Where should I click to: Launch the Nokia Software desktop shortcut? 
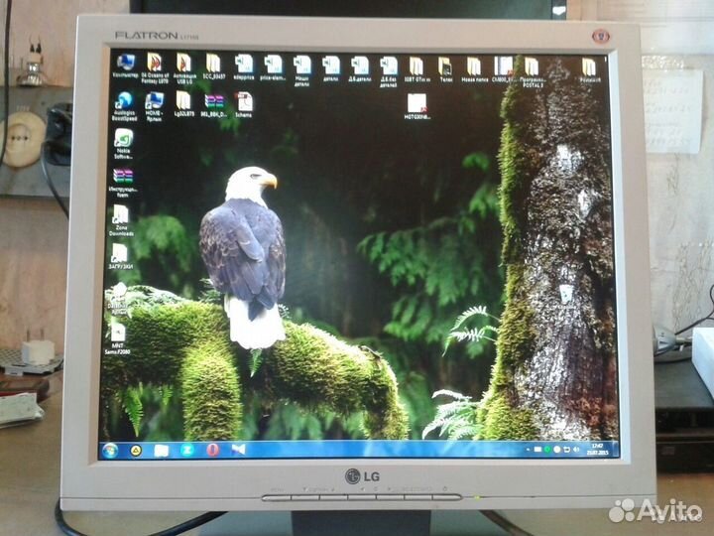(123, 138)
